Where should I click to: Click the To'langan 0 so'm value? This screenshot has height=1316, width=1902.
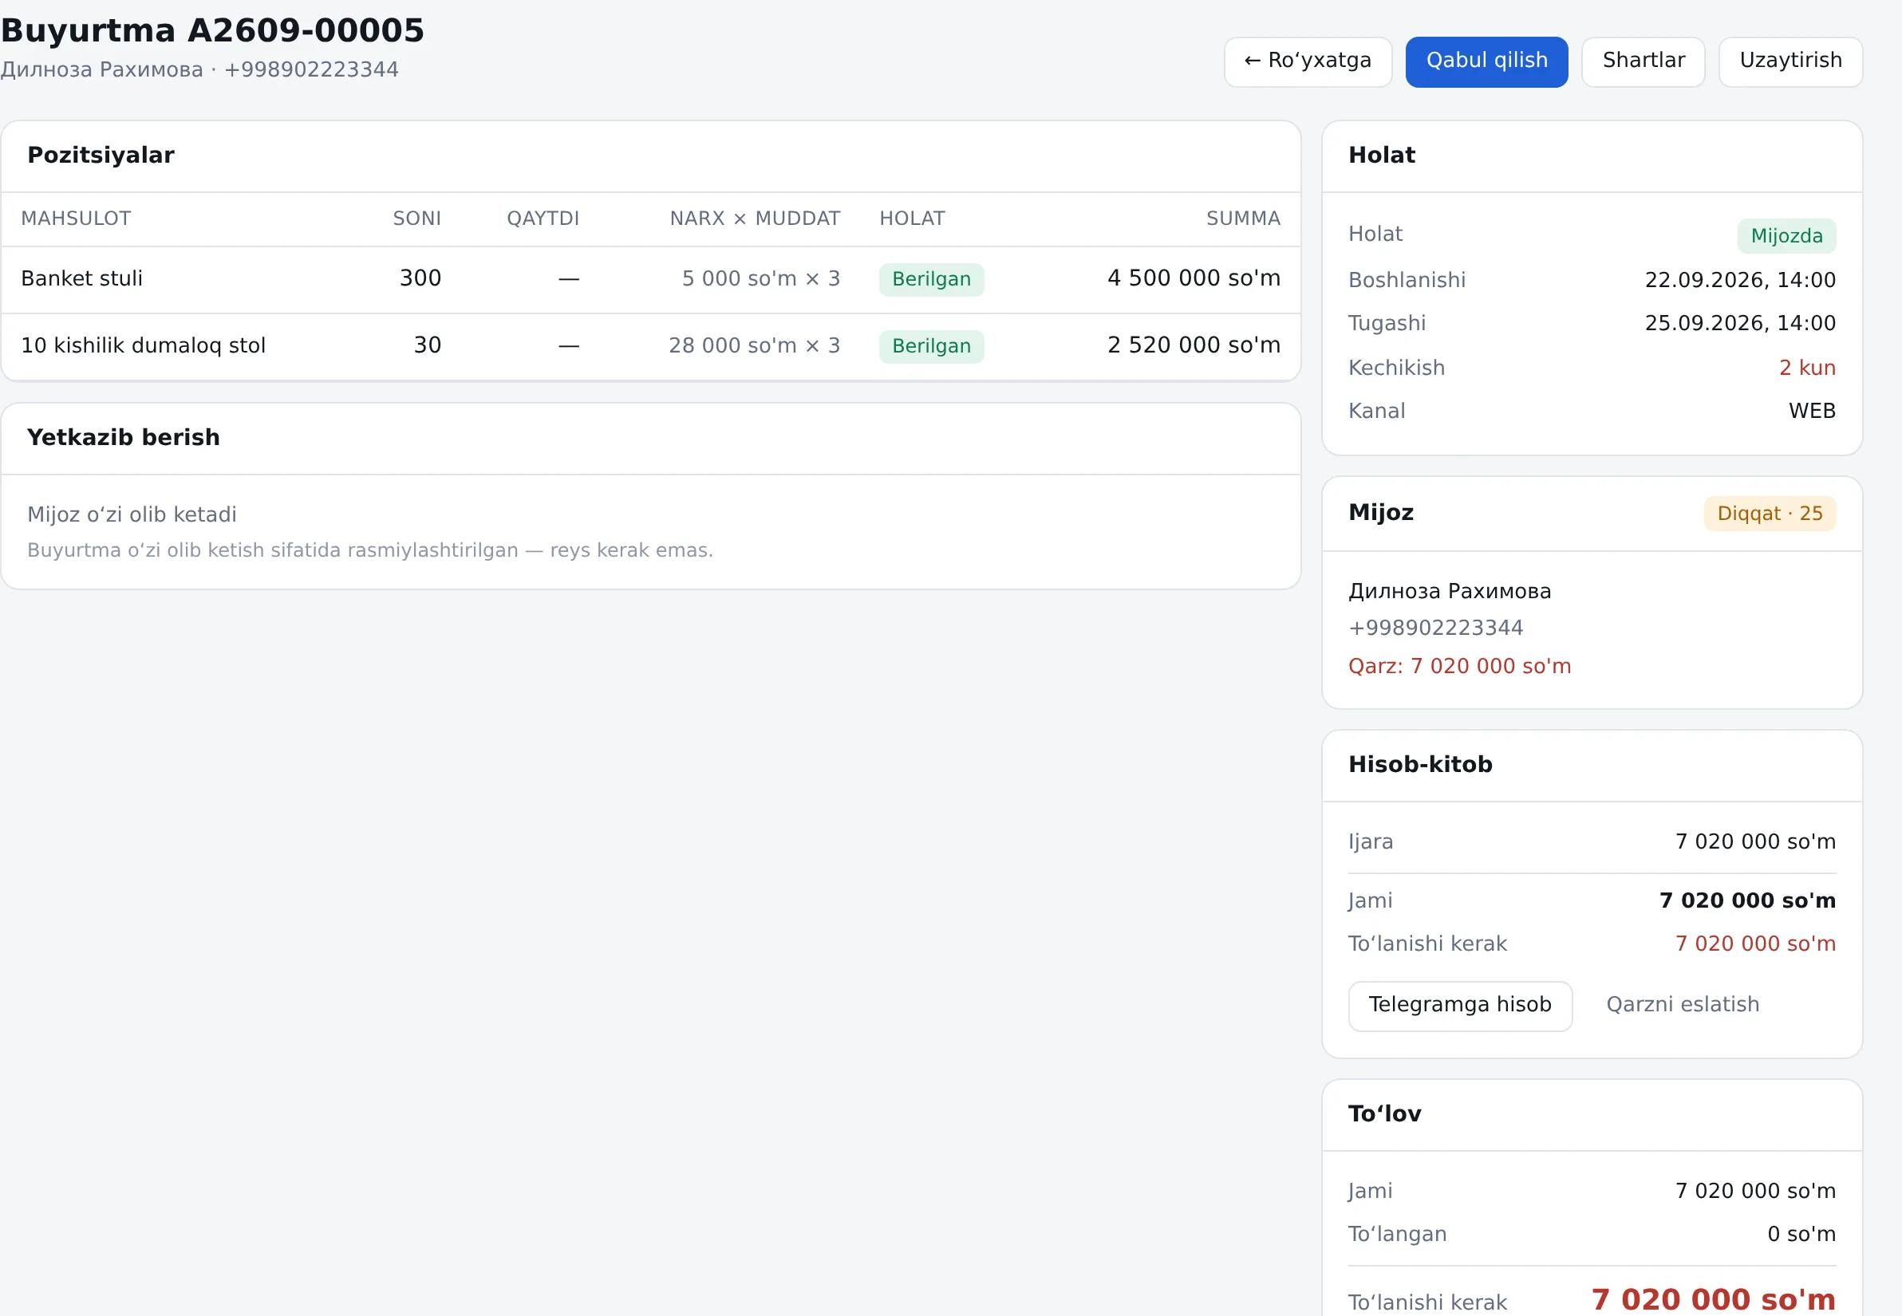click(x=1801, y=1235)
